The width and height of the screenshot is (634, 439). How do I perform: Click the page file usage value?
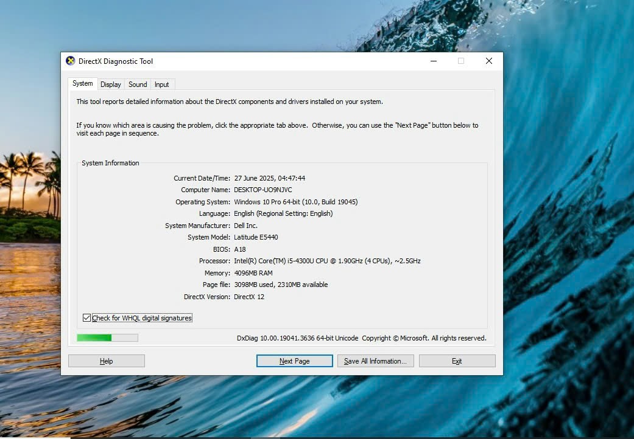(281, 285)
